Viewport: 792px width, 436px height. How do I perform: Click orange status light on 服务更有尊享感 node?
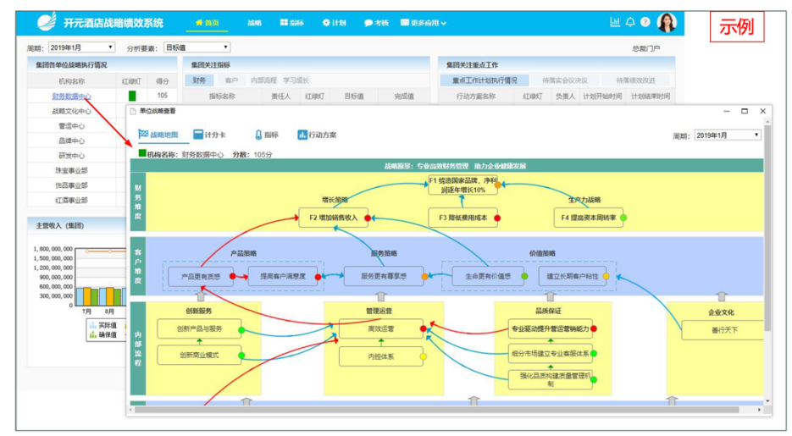[424, 276]
